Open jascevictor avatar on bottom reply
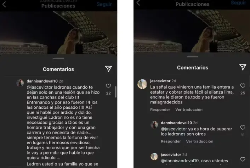 coord(154,157)
